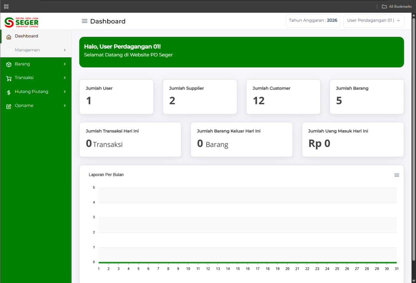The height and width of the screenshot is (283, 416).
Task: Click the Jumlah Supplier card
Action: [200, 97]
